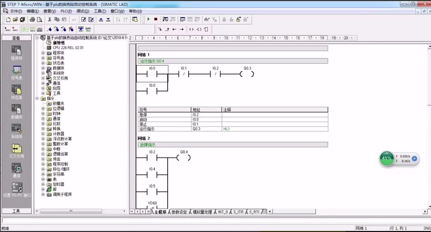Switch to the 模拟量处理 tab

coord(203,212)
